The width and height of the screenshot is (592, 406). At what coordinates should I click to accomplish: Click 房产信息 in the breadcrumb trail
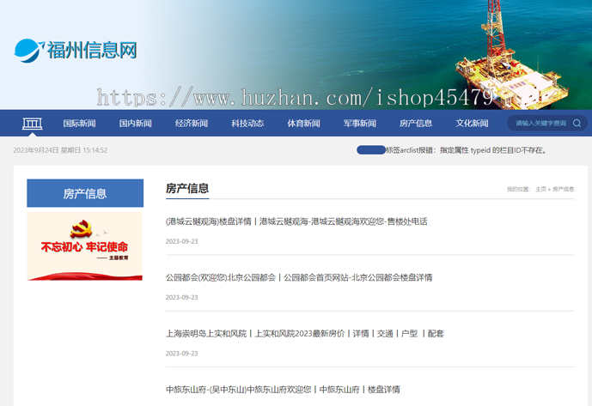(x=564, y=189)
